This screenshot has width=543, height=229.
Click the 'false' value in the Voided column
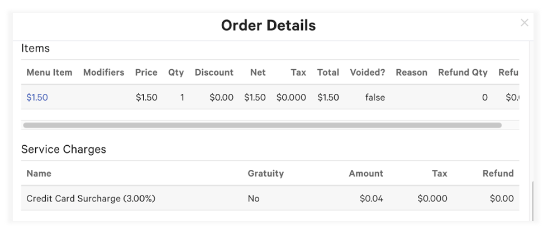[375, 97]
